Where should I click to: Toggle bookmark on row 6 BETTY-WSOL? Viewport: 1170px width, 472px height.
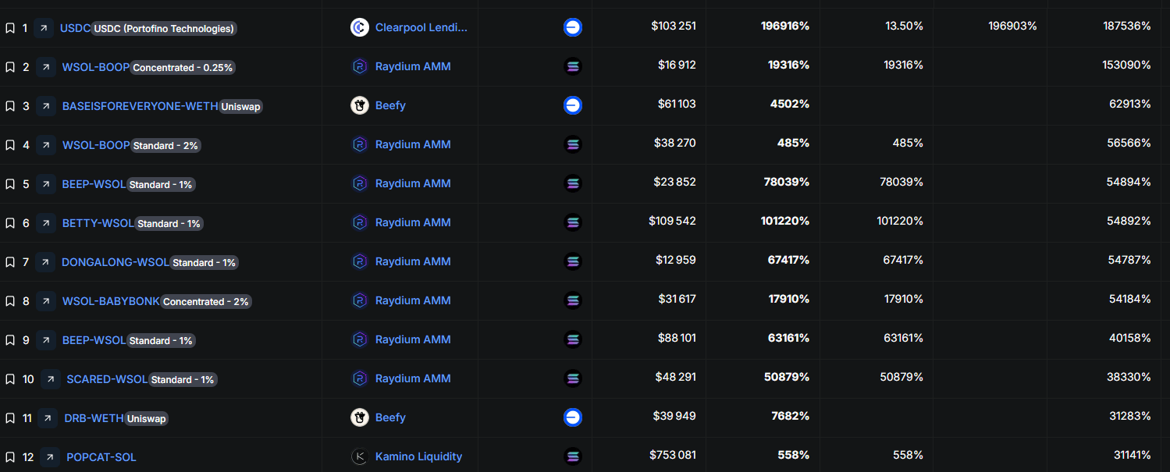[10, 223]
